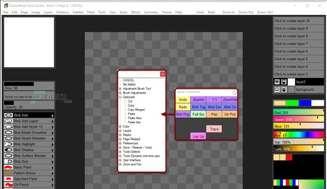Click to create layer 10
The height and width of the screenshot is (189, 327).
(x=298, y=21)
